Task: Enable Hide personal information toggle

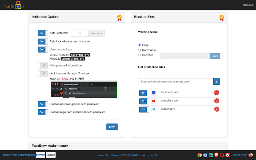Action: 43,66
